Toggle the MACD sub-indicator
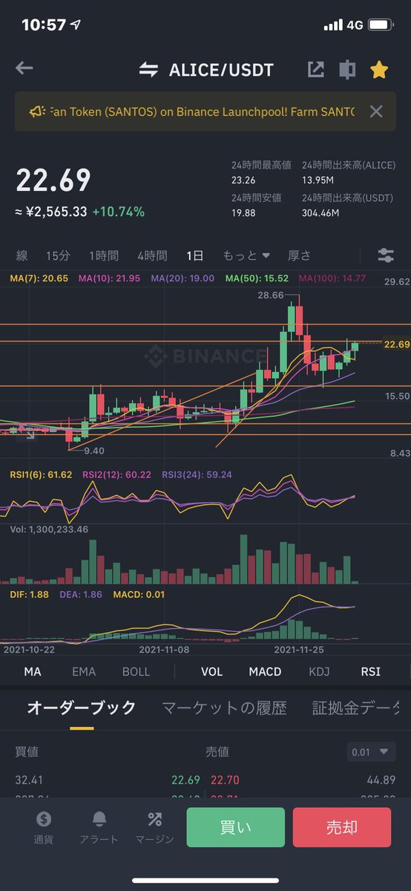The height and width of the screenshot is (891, 411). pyautogui.click(x=265, y=671)
